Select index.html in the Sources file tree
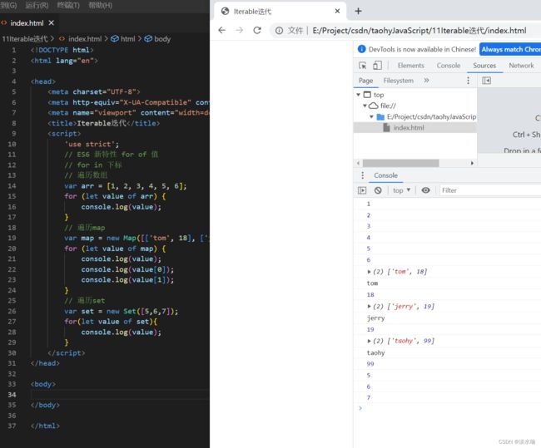The width and height of the screenshot is (541, 448). 409,127
